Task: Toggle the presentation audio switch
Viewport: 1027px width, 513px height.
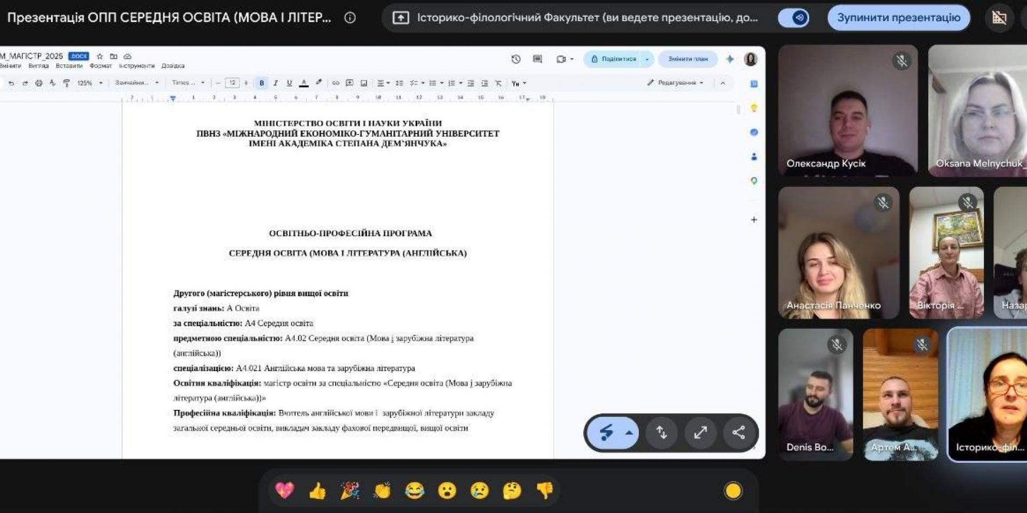Action: click(x=793, y=18)
